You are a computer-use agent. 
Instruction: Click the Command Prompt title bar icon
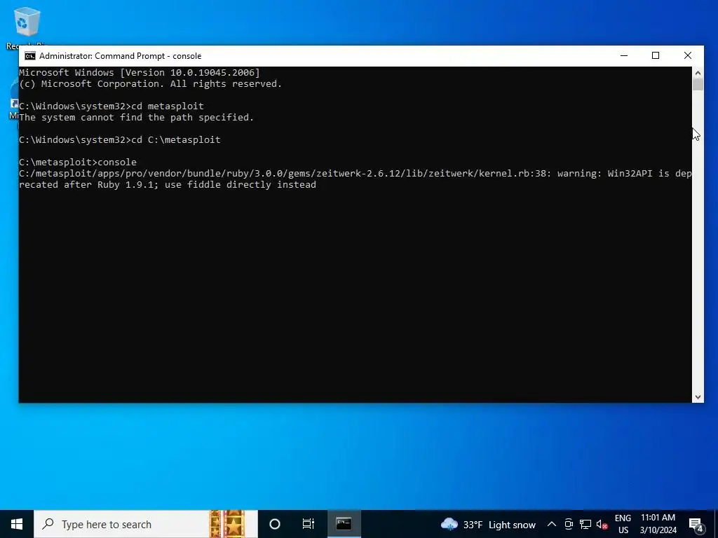(x=29, y=56)
